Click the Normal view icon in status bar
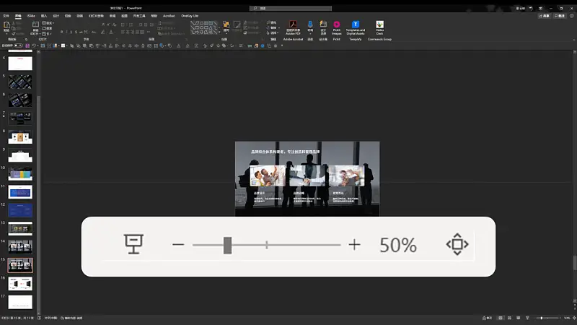Viewport: 577px width, 325px height. coord(500,318)
